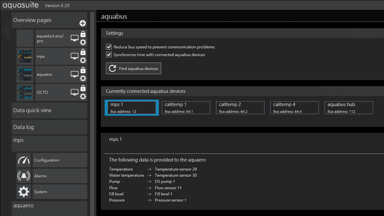Click 'The following data is provided to the aquaero' heading
384x216 pixels.
(157, 160)
